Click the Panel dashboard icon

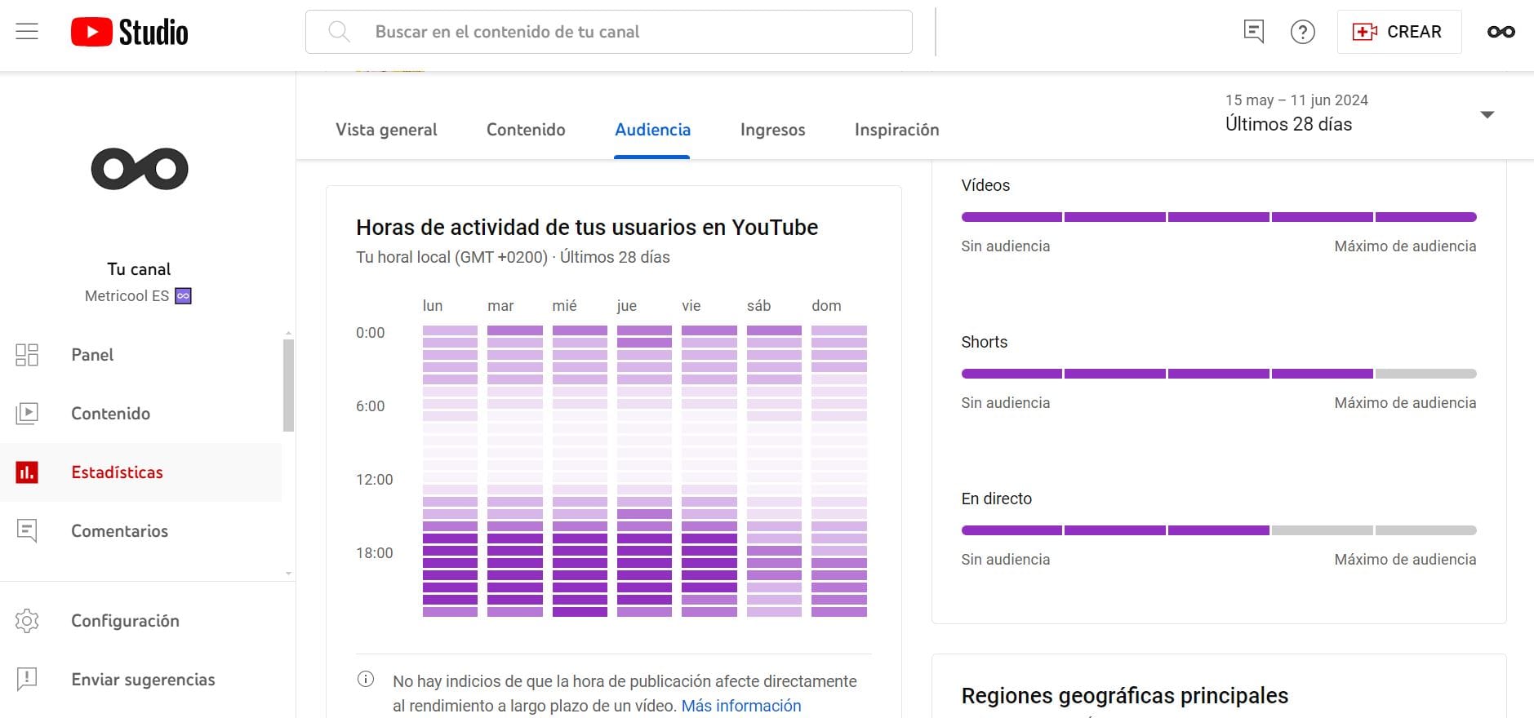tap(27, 355)
